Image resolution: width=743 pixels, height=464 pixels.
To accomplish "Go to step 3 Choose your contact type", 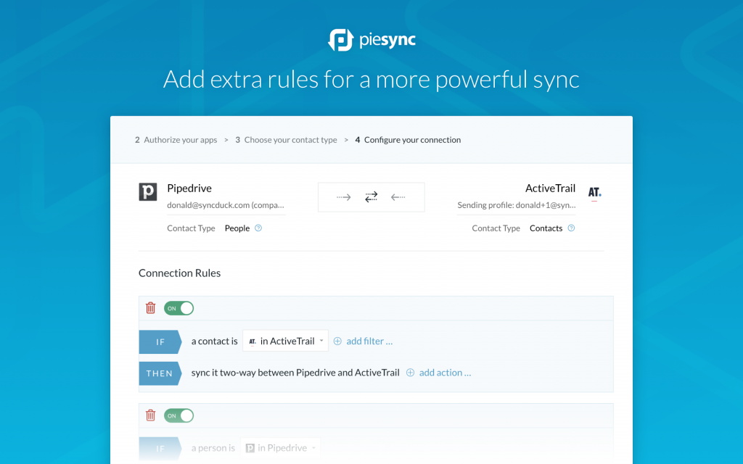I will click(x=286, y=140).
